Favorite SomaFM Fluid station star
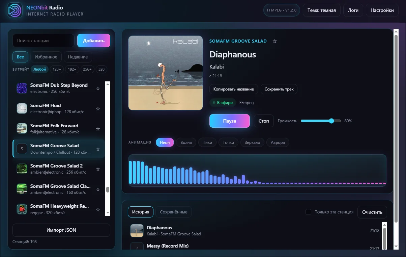The image size is (406, 257). pyautogui.click(x=98, y=109)
